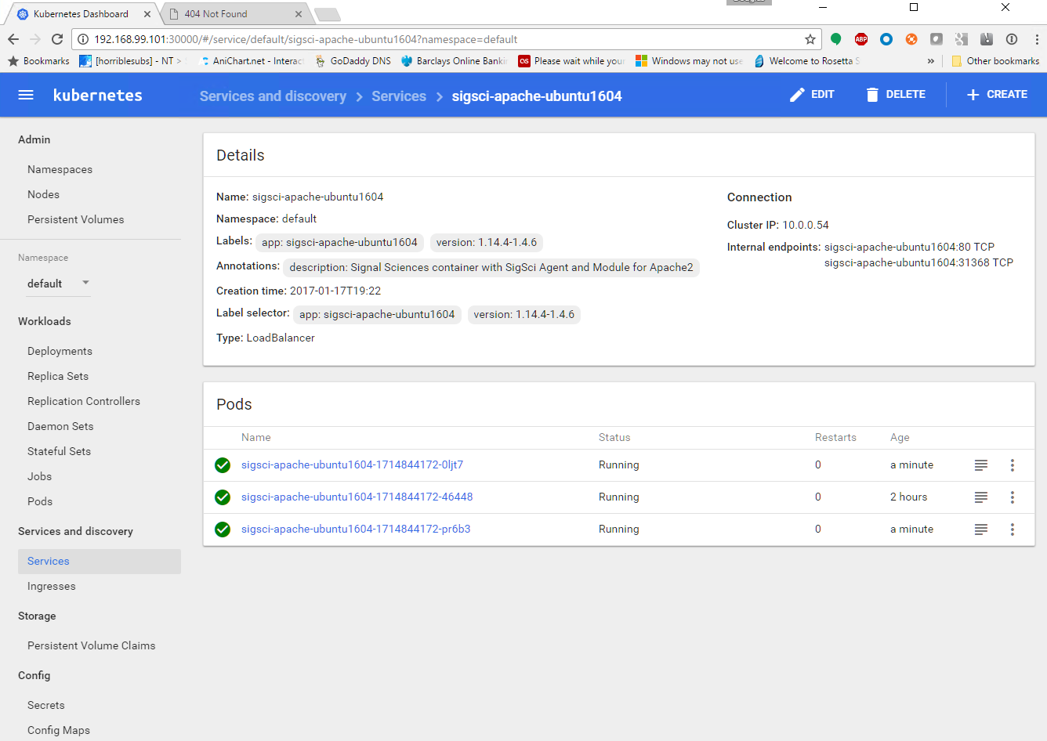Image resolution: width=1047 pixels, height=741 pixels.
Task: Click the DELETE button label
Action: point(906,95)
